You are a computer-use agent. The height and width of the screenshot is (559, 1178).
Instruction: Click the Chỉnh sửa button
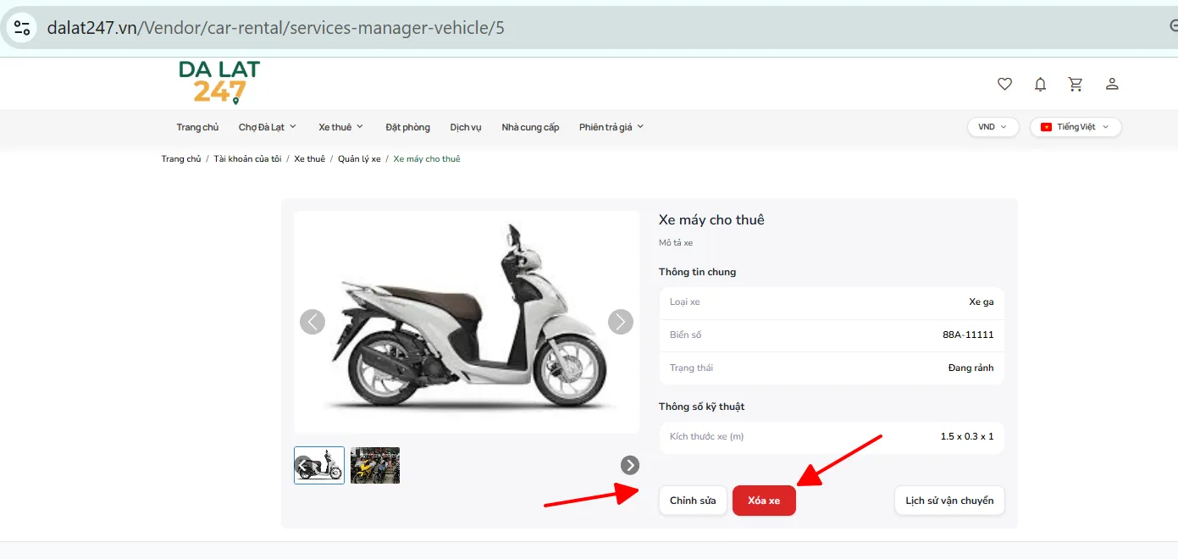point(693,501)
